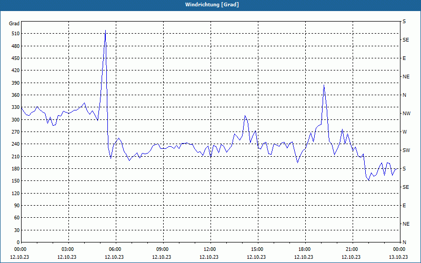This screenshot has height=263, width=421.
Task: Select the W compass label on the right axis
Action: point(405,132)
